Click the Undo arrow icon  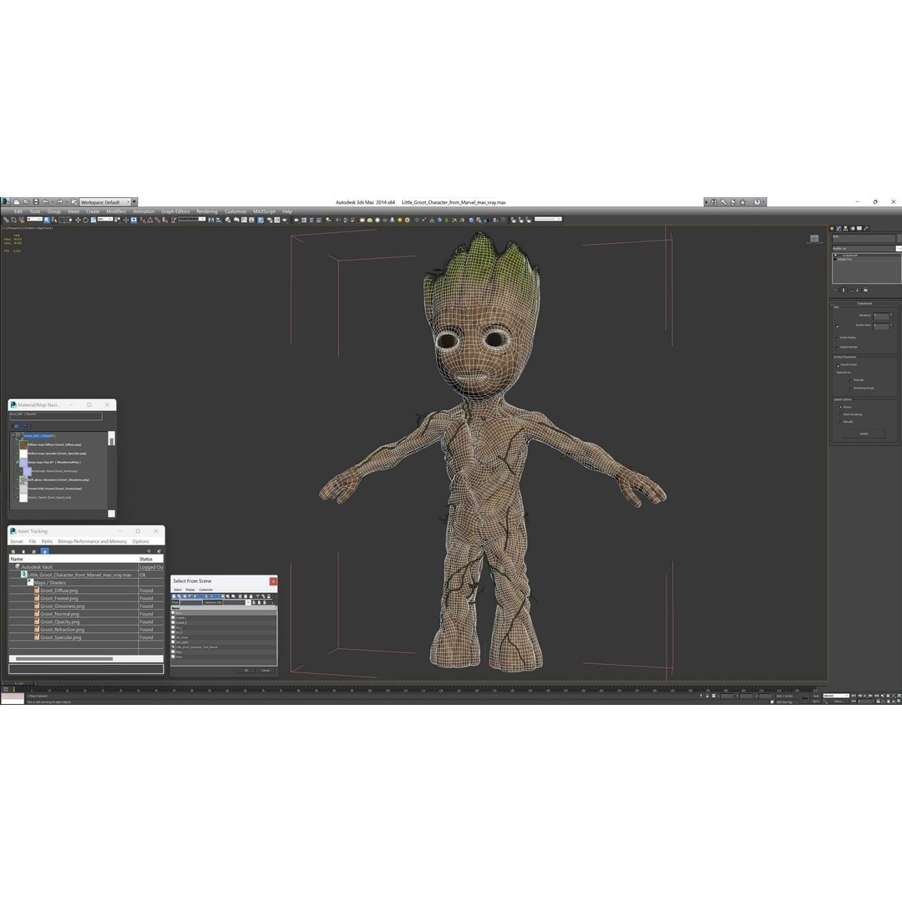45,202
